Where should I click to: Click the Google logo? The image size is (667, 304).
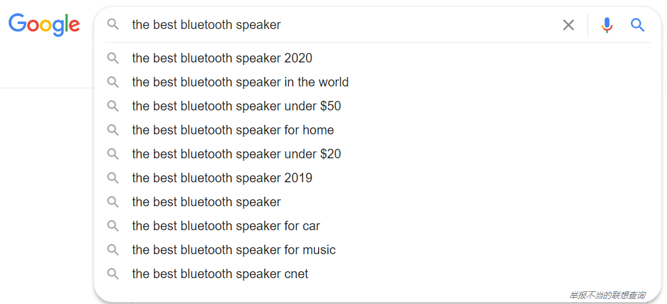tap(44, 25)
